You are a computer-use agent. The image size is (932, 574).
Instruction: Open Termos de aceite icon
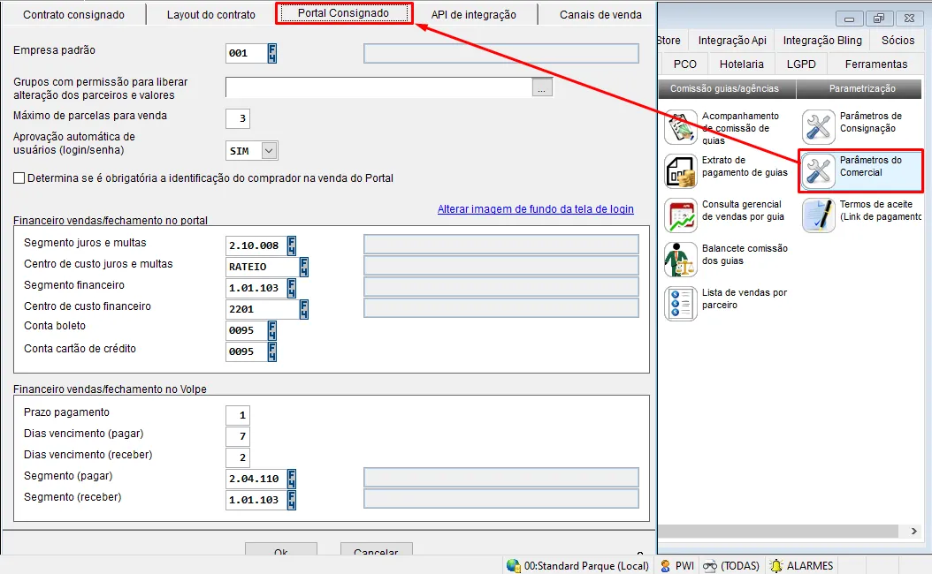coord(819,215)
